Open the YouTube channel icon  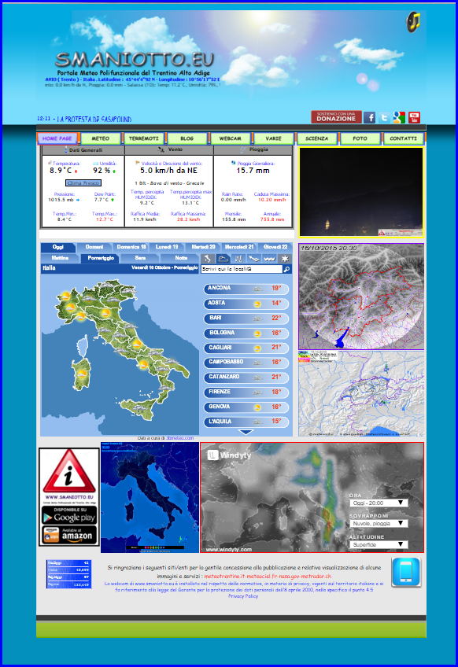point(414,117)
